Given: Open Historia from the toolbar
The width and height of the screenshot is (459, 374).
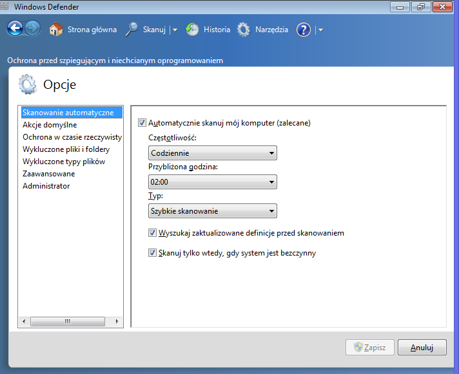Looking at the screenshot, I should [217, 30].
